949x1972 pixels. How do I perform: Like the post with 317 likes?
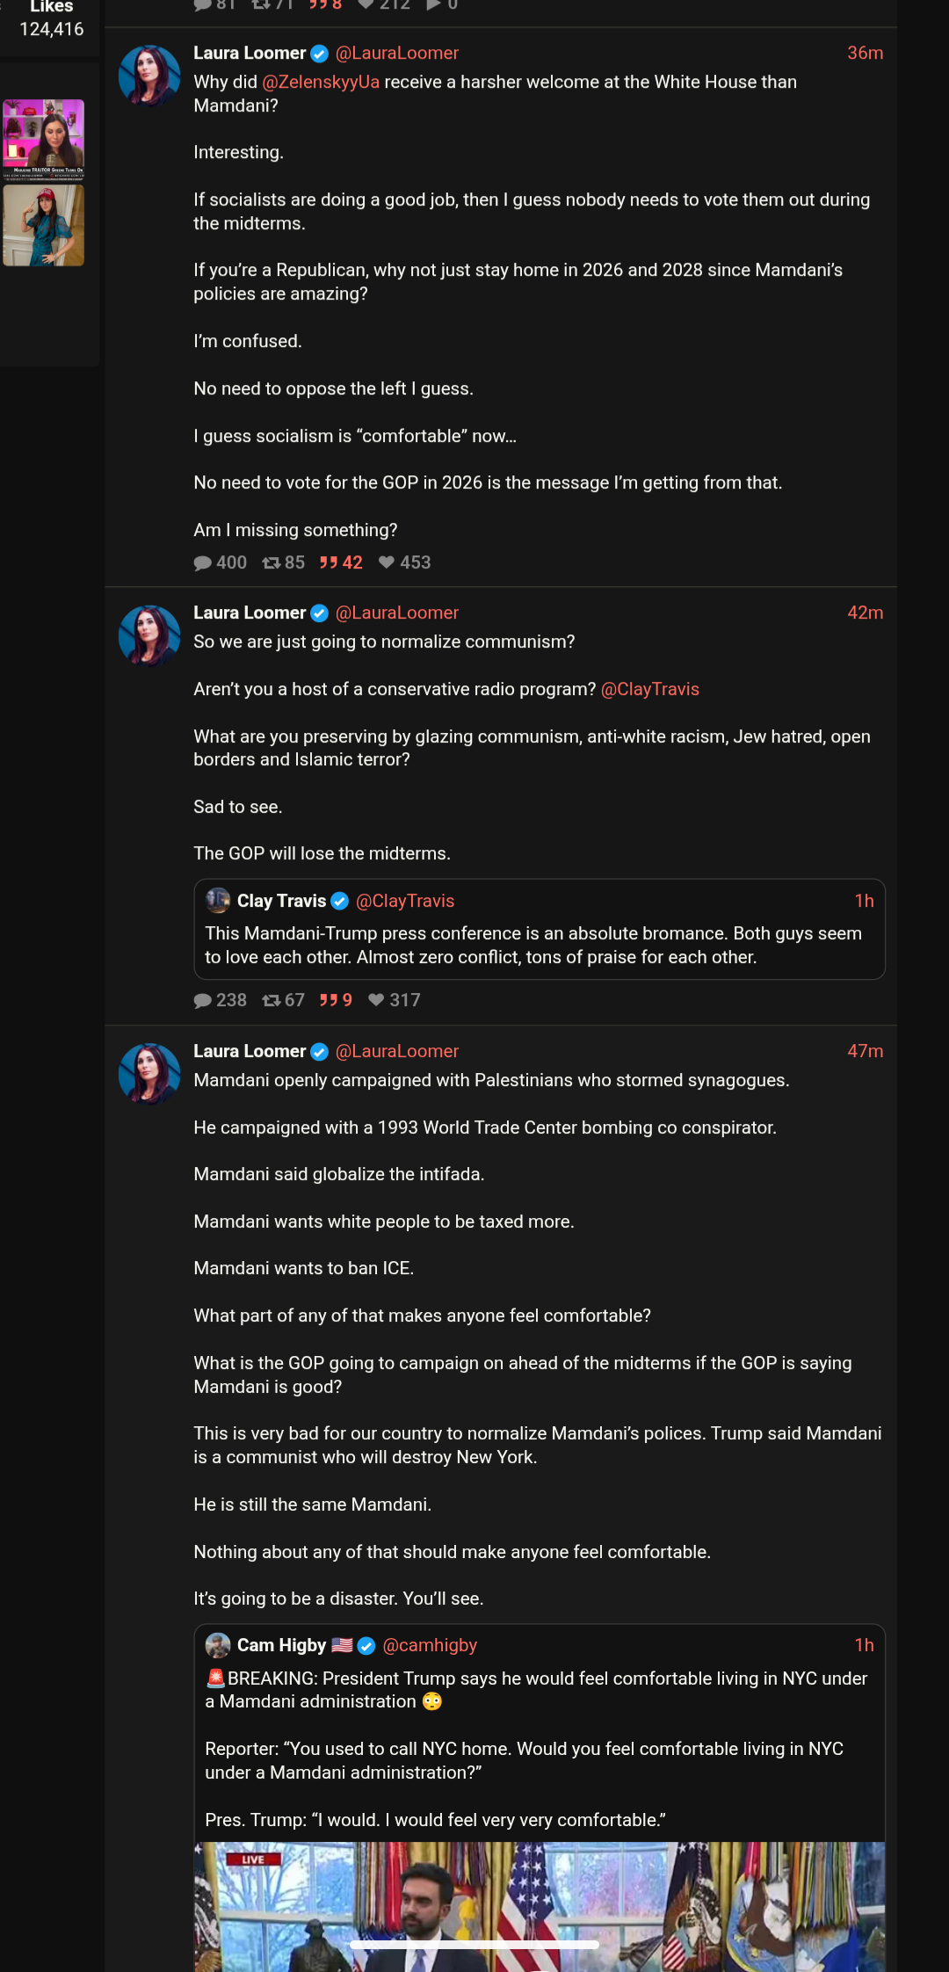coord(376,1000)
